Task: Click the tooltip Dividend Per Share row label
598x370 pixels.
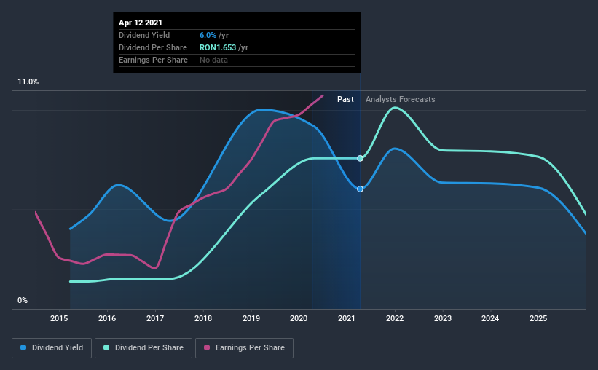Action: click(x=153, y=47)
